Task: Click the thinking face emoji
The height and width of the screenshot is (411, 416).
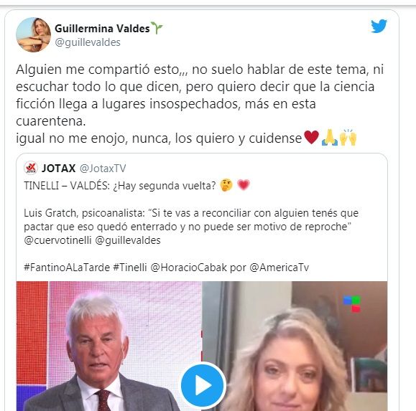Action: [226, 185]
